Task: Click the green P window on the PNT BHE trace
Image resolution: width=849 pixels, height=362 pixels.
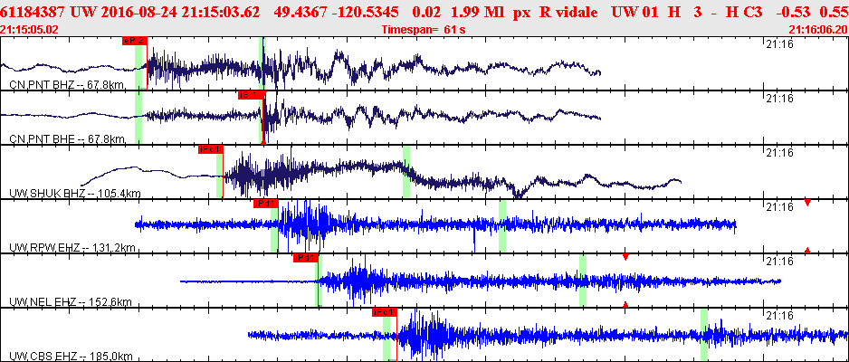Action: coord(138,118)
